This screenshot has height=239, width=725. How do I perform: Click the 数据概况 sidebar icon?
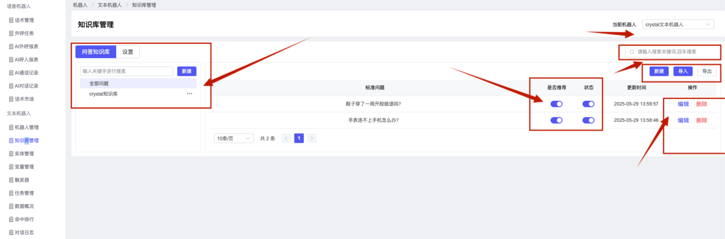(11, 206)
